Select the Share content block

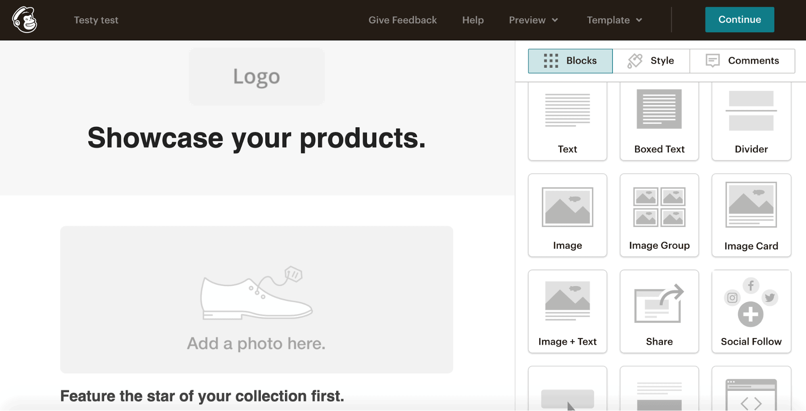(x=659, y=311)
